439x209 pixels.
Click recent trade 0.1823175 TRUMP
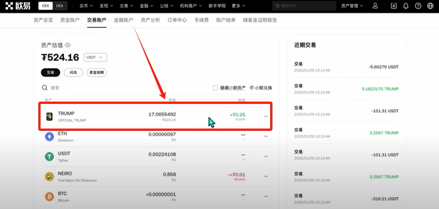tap(380, 89)
